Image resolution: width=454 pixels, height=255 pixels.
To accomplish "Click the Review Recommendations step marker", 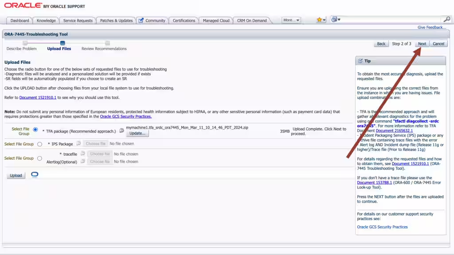I will point(108,43).
